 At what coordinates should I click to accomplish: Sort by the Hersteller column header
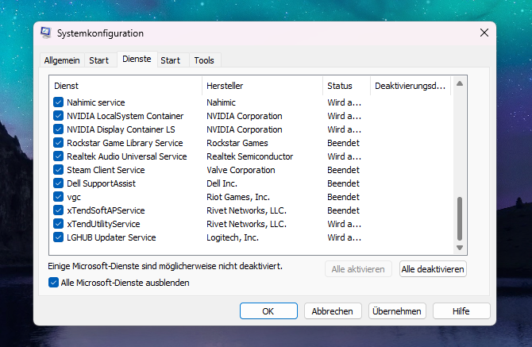click(x=262, y=86)
